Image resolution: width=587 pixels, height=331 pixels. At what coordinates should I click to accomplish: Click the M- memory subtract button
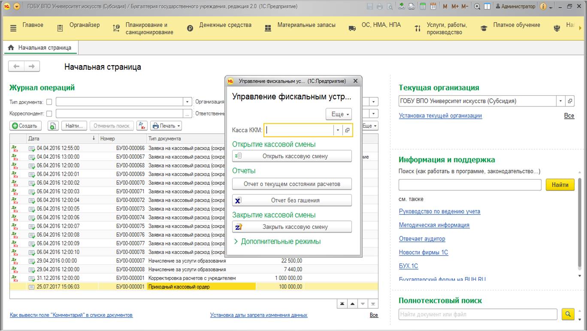465,7
